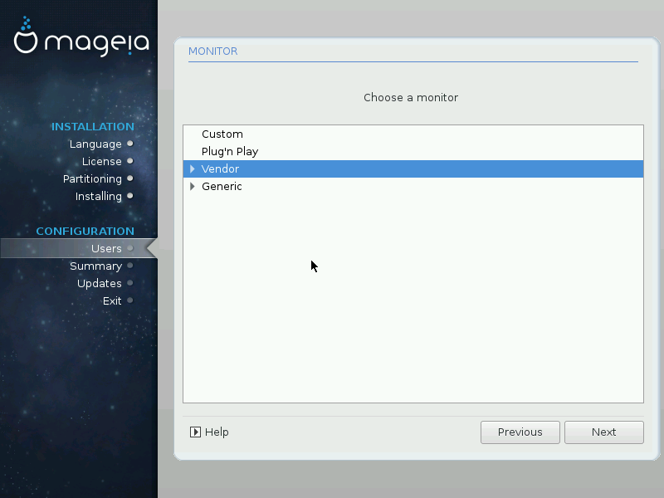This screenshot has width=664, height=498.
Task: Click the bullet dot beside Partitioning
Action: coord(130,178)
